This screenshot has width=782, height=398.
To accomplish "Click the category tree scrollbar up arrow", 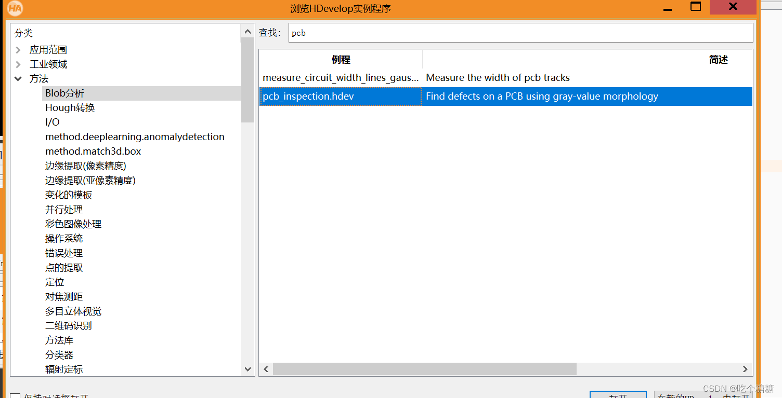I will pos(247,31).
